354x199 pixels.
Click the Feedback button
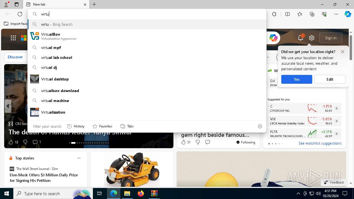(334, 182)
